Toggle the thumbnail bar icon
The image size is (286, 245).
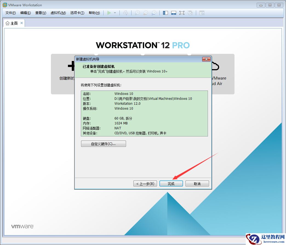click(x=174, y=13)
